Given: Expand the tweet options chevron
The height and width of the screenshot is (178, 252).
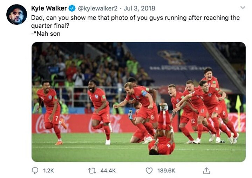Looking at the screenshot, I should tap(243, 7).
